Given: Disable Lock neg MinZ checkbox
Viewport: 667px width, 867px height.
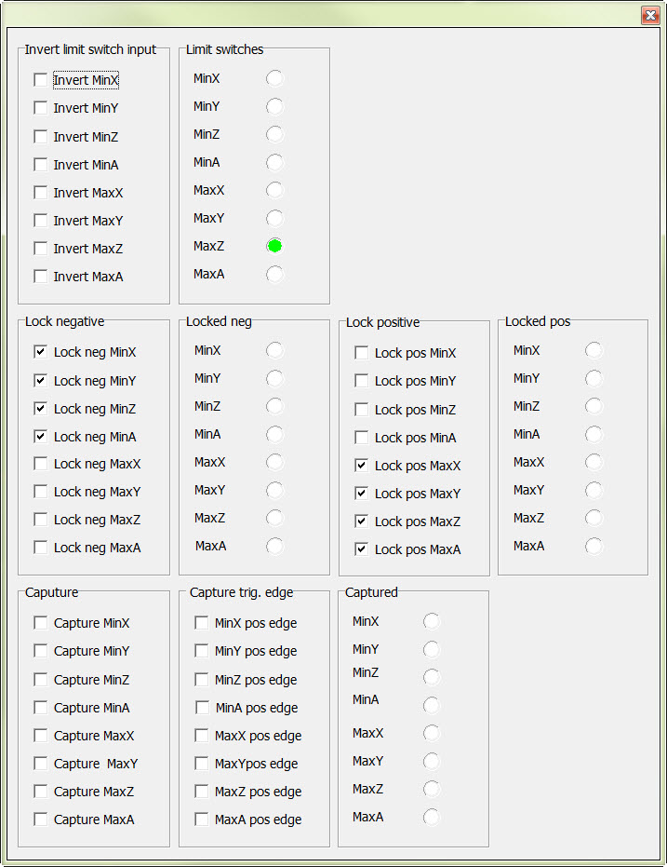Looking at the screenshot, I should pos(41,408).
